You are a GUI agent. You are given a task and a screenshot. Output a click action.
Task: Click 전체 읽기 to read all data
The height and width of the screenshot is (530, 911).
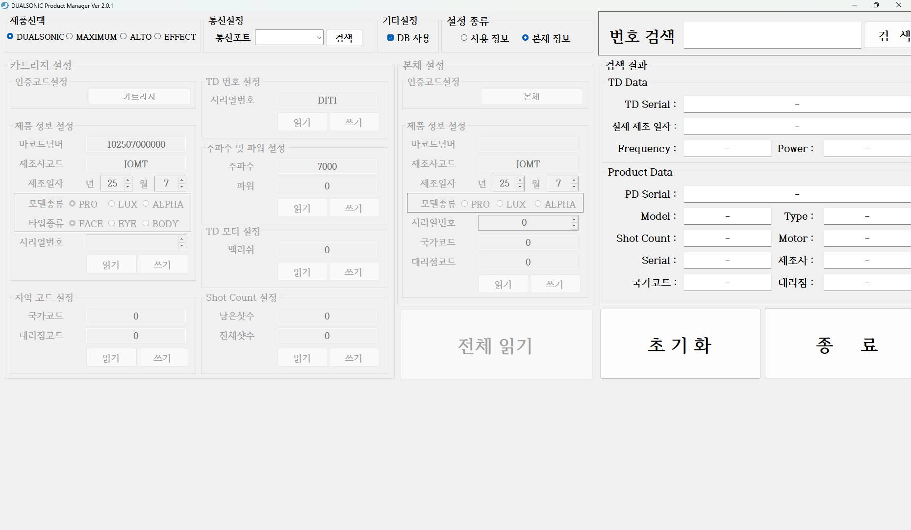(x=496, y=345)
